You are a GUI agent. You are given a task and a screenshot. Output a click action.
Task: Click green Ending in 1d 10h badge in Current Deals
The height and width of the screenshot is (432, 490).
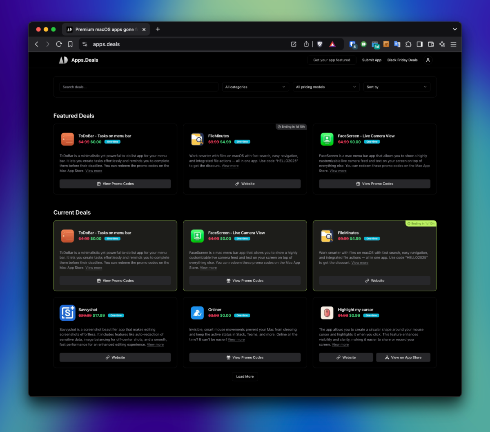tap(421, 224)
